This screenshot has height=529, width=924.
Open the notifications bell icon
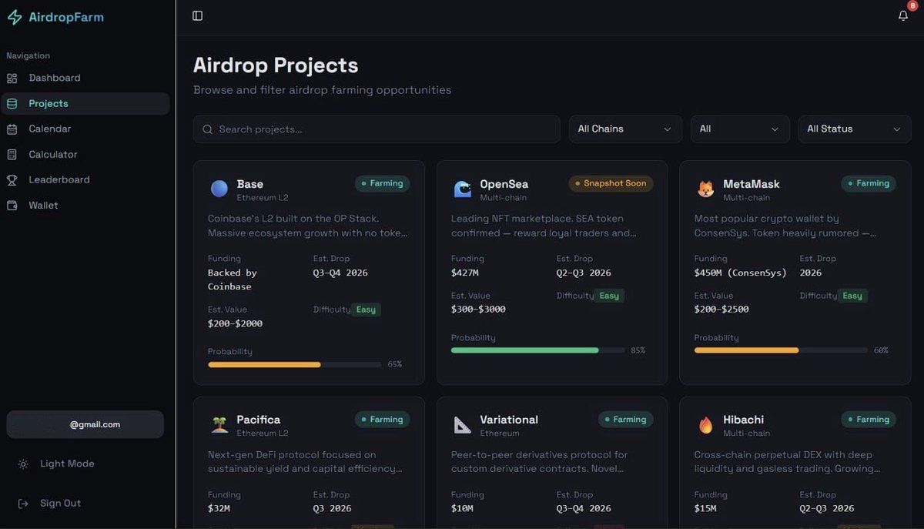(903, 15)
